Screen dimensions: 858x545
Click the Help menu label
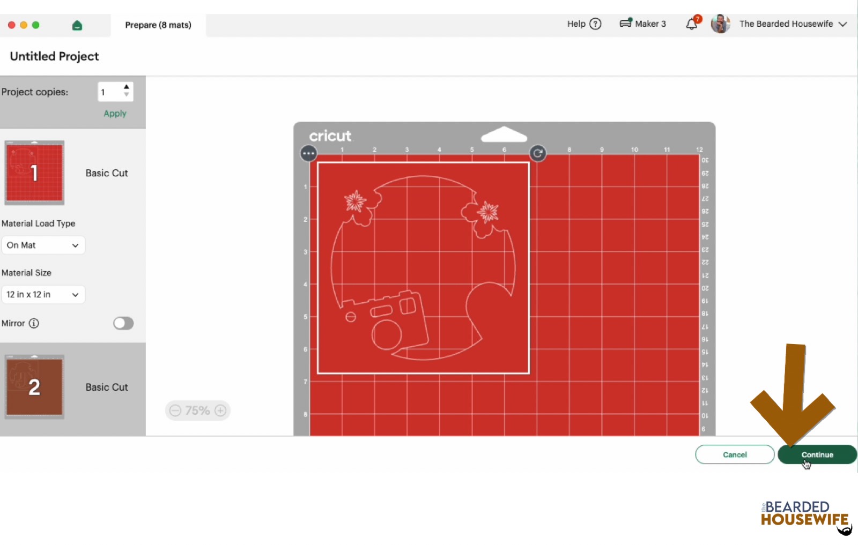(576, 24)
